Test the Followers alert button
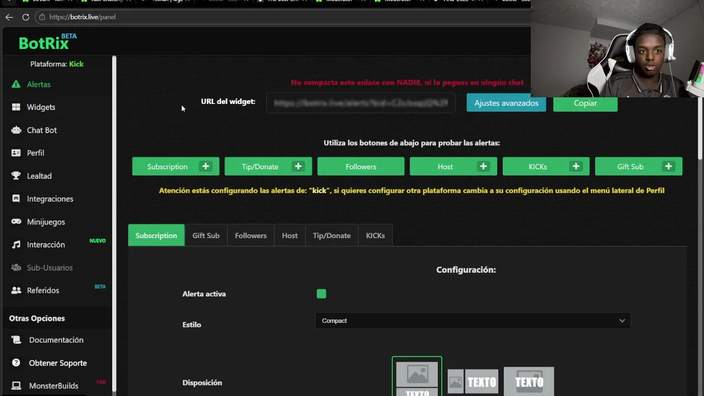The height and width of the screenshot is (396, 704). pos(361,166)
